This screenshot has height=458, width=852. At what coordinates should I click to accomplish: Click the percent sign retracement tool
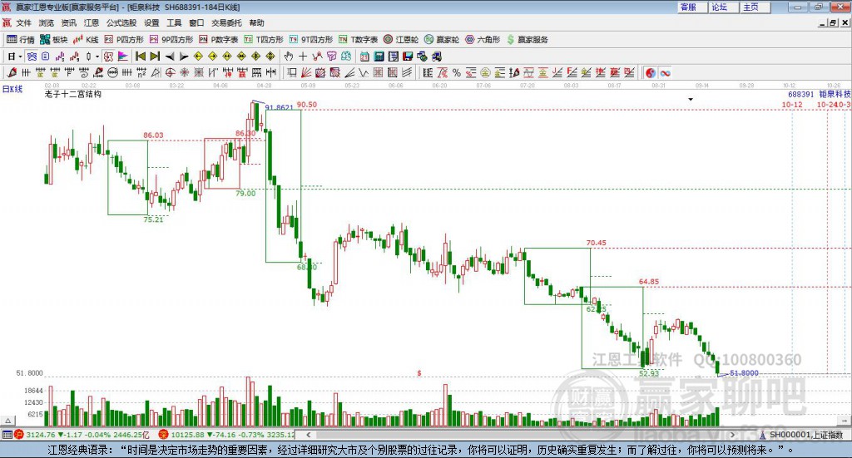coord(457,72)
